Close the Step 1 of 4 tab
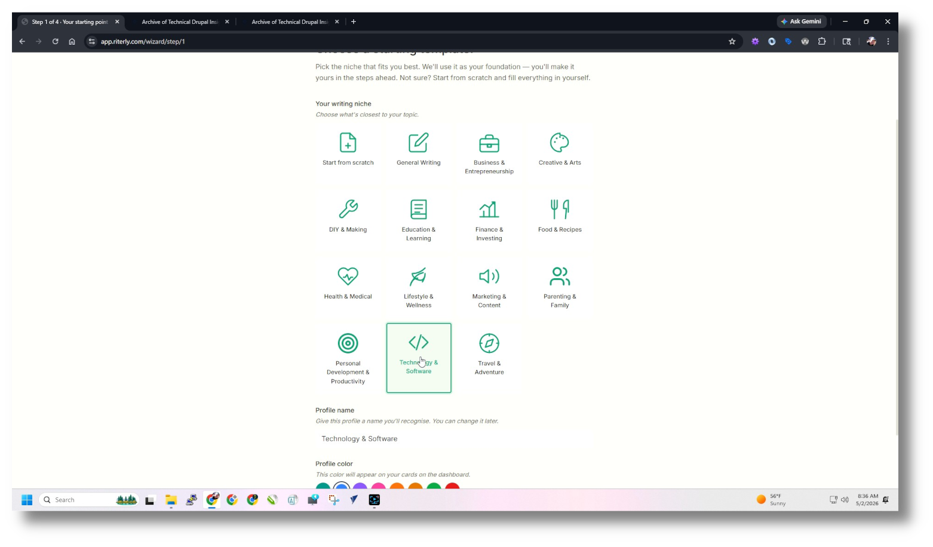 (x=117, y=22)
